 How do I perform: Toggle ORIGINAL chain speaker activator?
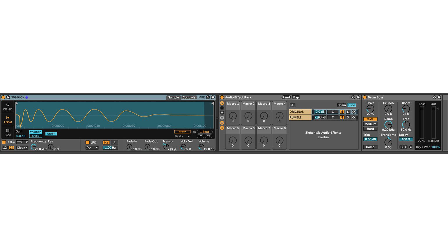tap(342, 112)
